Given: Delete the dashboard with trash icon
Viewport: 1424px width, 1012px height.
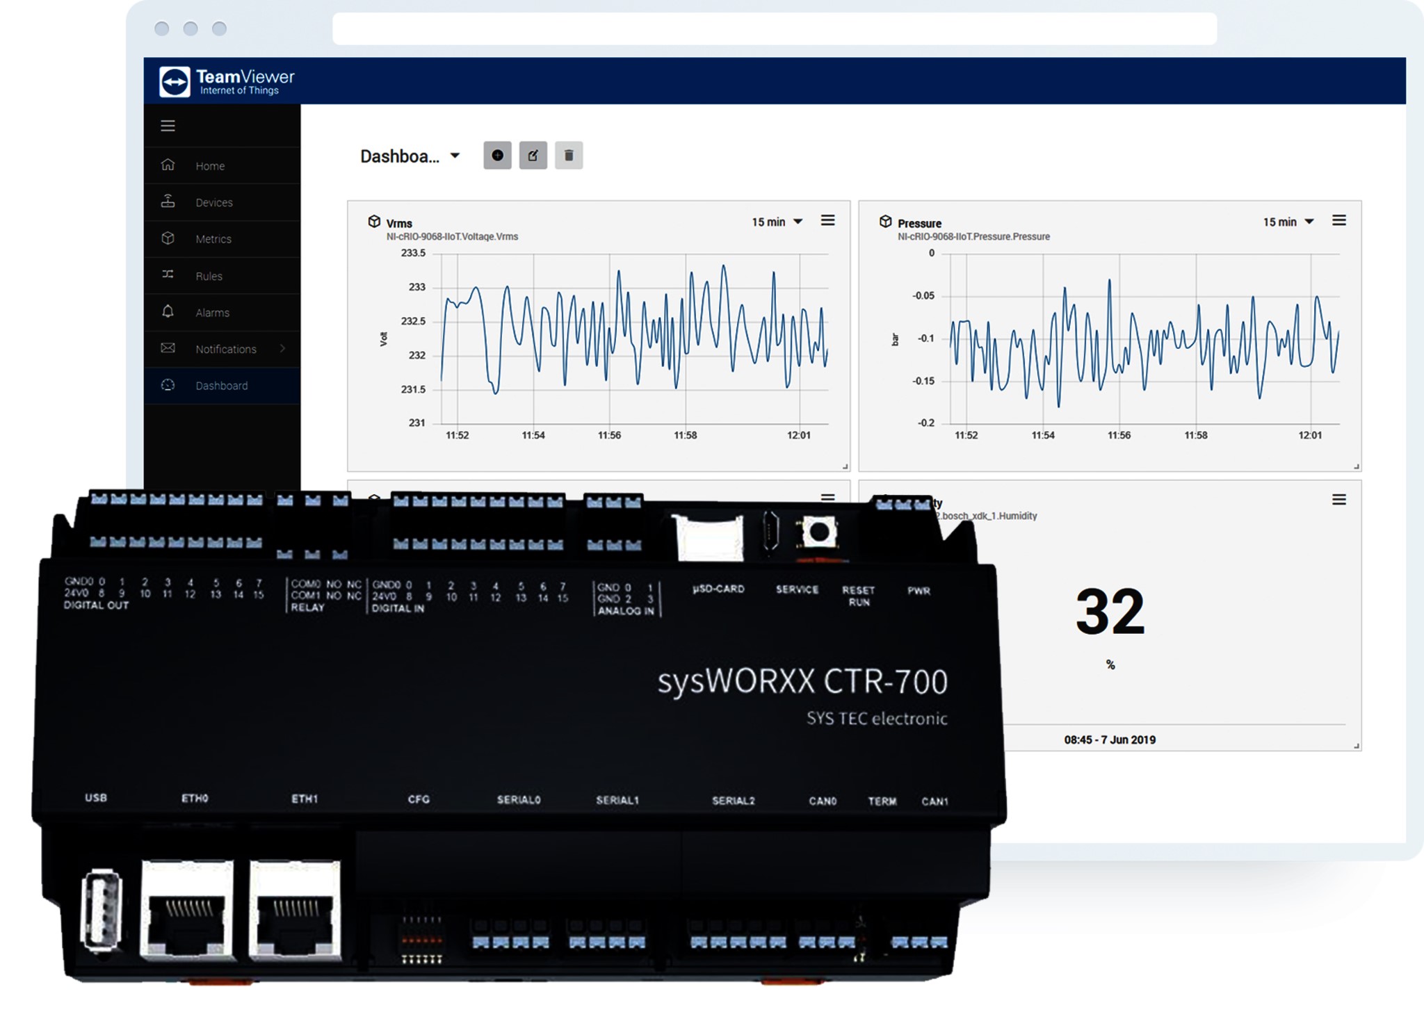Looking at the screenshot, I should (x=569, y=155).
